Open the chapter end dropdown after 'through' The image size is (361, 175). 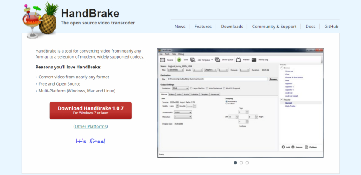pyautogui.click(x=244, y=70)
